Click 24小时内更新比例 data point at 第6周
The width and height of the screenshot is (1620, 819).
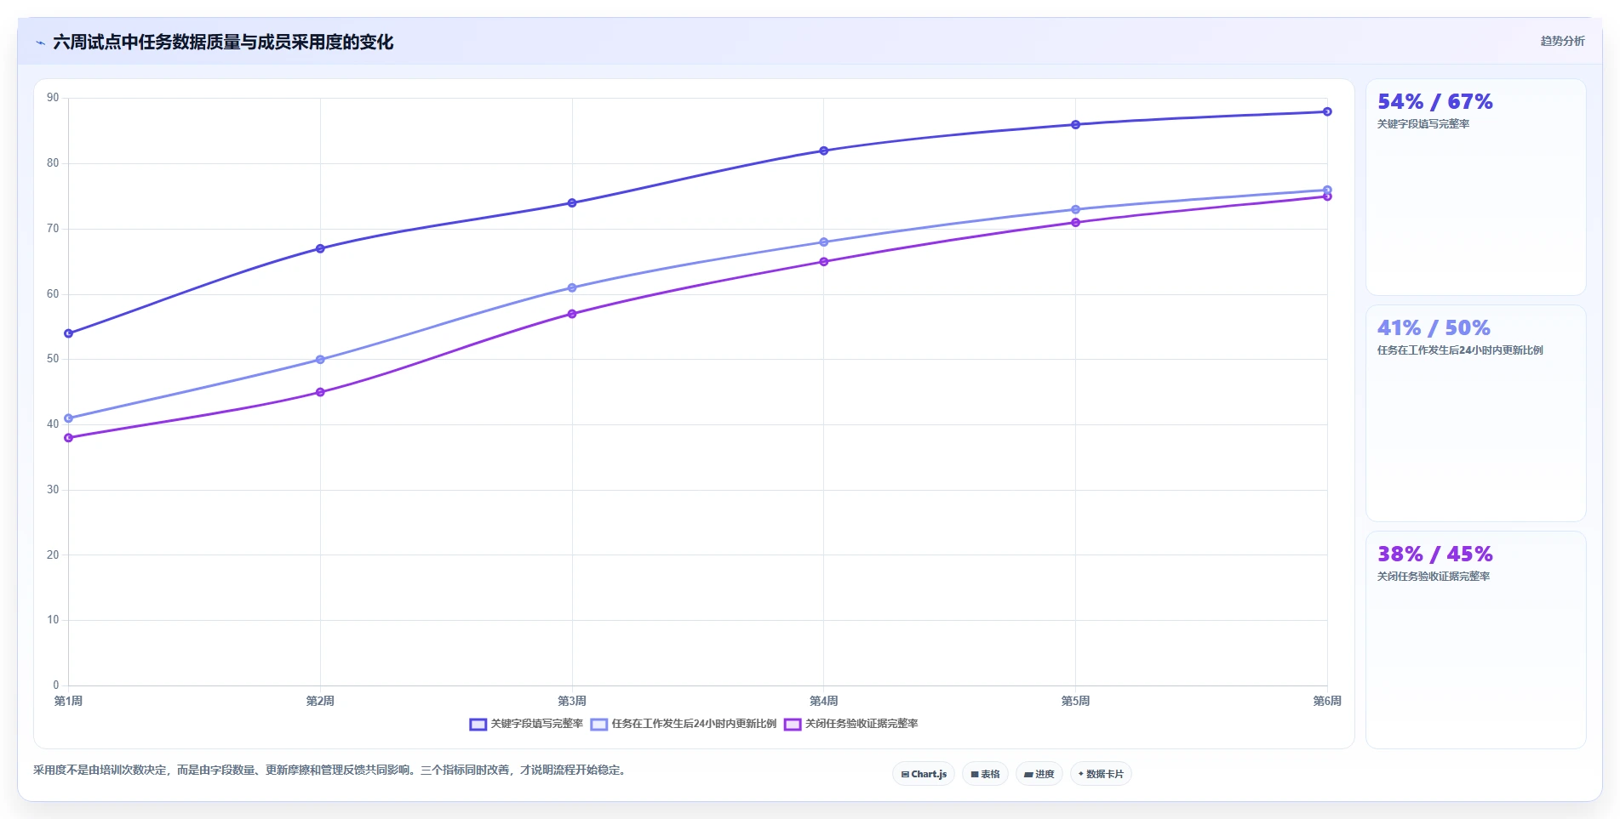(x=1327, y=190)
